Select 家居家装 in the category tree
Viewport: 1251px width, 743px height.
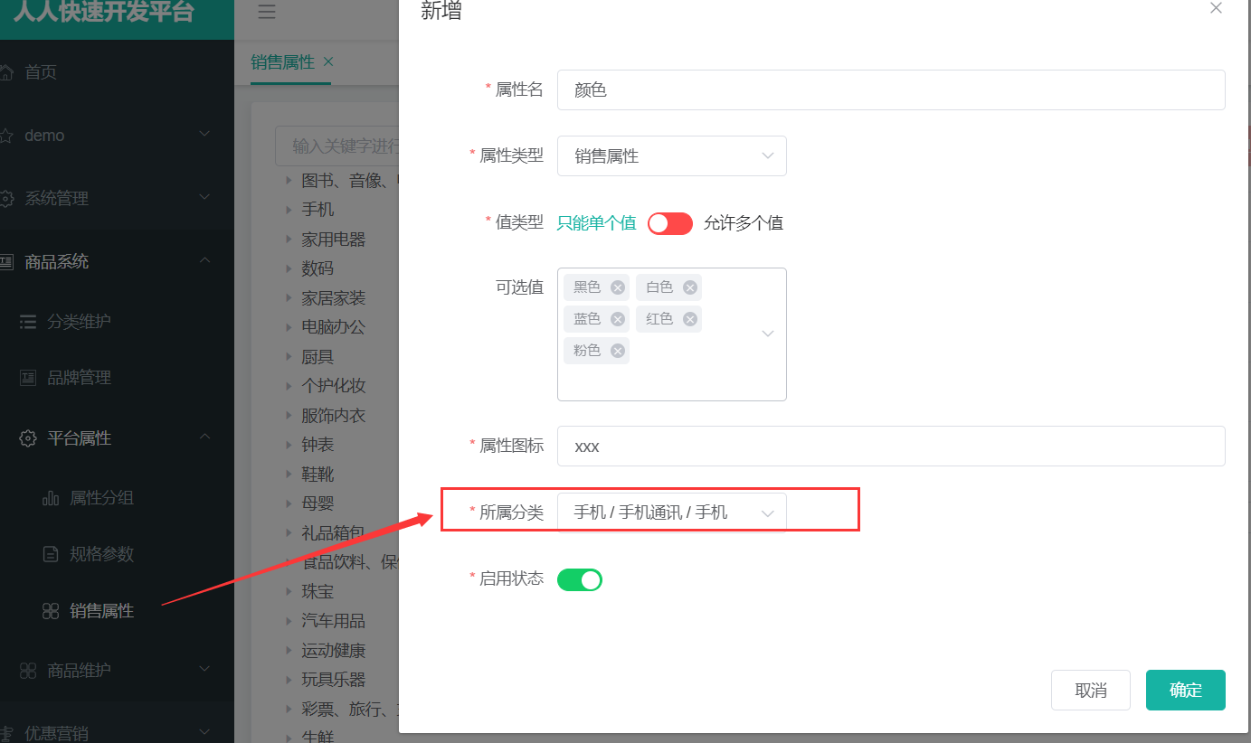[334, 297]
